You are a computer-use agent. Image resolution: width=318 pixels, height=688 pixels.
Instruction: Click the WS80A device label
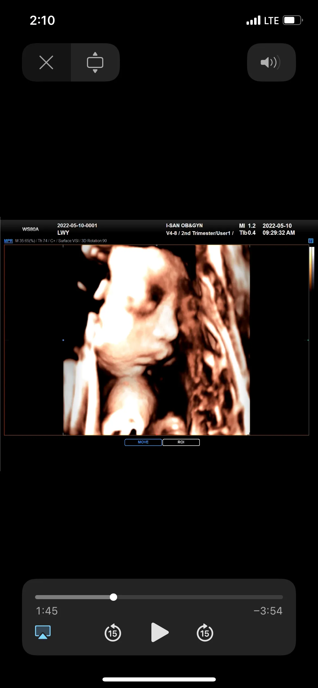pos(30,229)
